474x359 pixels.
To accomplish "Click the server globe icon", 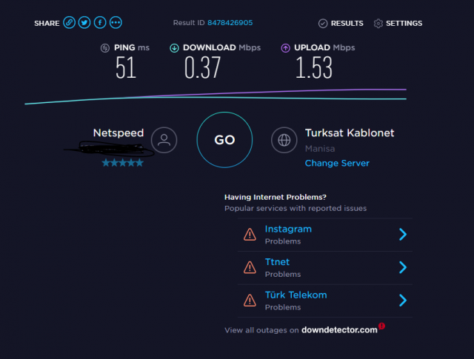I will pos(284,140).
